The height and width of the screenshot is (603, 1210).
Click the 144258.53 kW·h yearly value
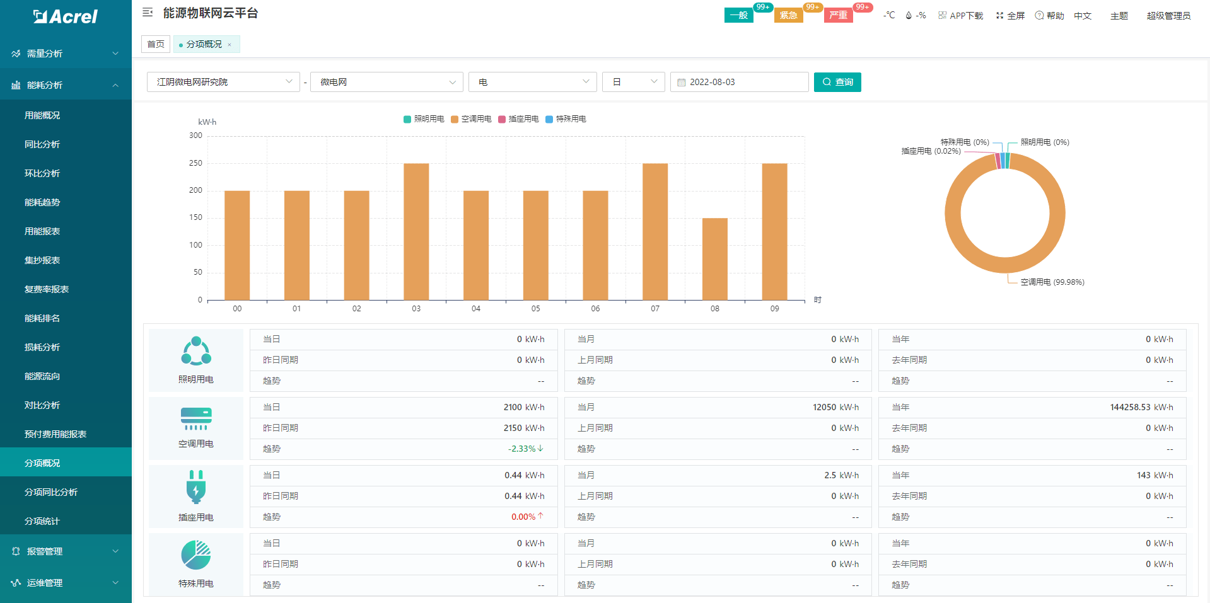pos(1142,407)
